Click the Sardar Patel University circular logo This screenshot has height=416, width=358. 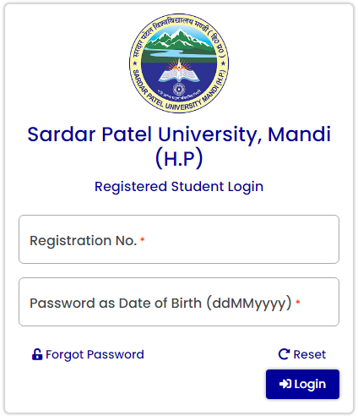tap(179, 63)
